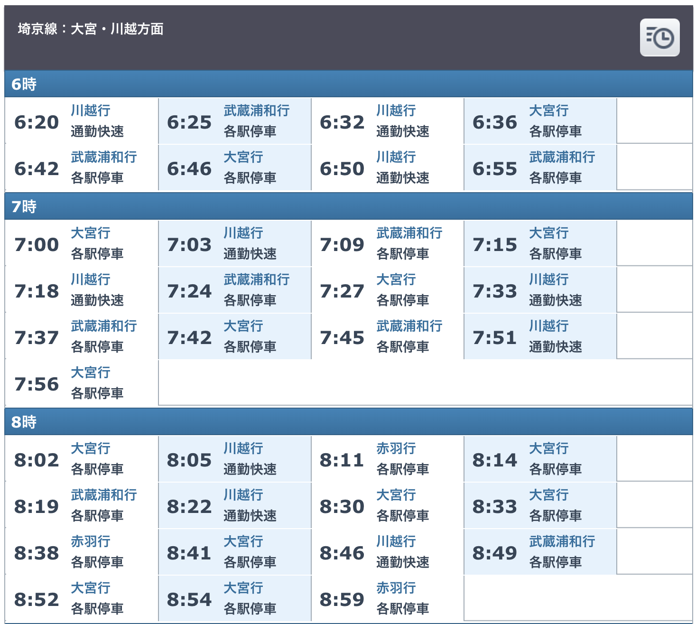The image size is (696, 624).
Task: Select the 7:00 大宮行 departure
Action: click(81, 243)
